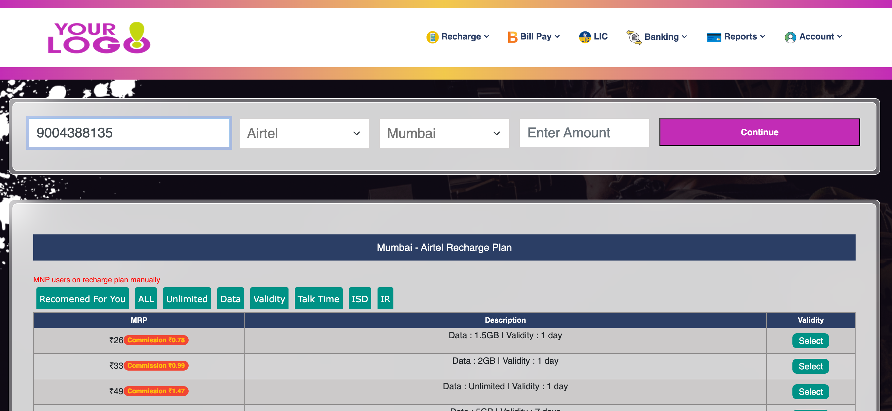Click the Account user avatar icon
This screenshot has width=892, height=411.
point(790,37)
